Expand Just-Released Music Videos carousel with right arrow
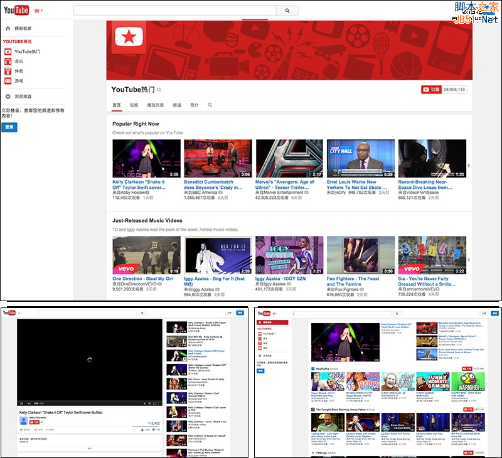Image resolution: width=502 pixels, height=458 pixels. (469, 260)
